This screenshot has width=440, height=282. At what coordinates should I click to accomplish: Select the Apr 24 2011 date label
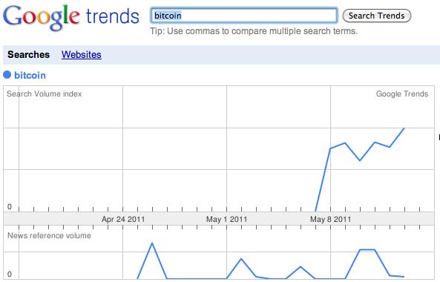[123, 219]
